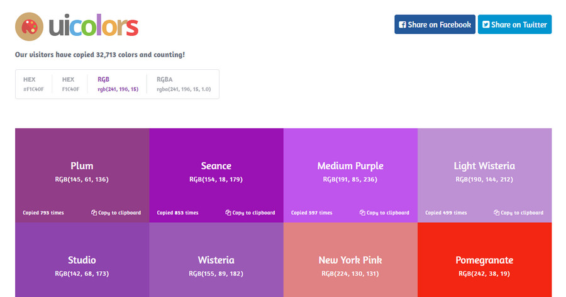Switch to the RGBA color format
This screenshot has height=297, width=566.
(182, 84)
